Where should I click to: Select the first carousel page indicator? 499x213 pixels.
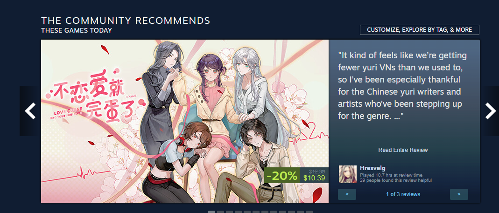pyautogui.click(x=211, y=212)
